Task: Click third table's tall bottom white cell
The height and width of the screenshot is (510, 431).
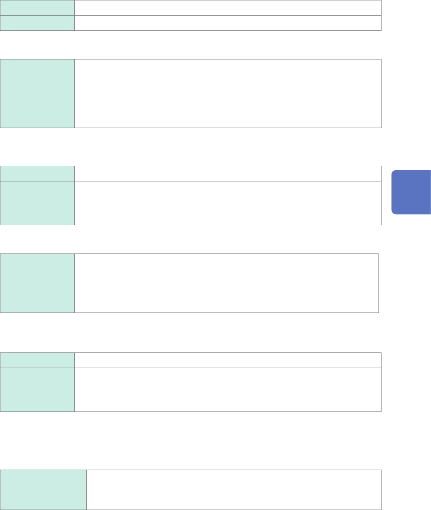Action: (x=227, y=203)
